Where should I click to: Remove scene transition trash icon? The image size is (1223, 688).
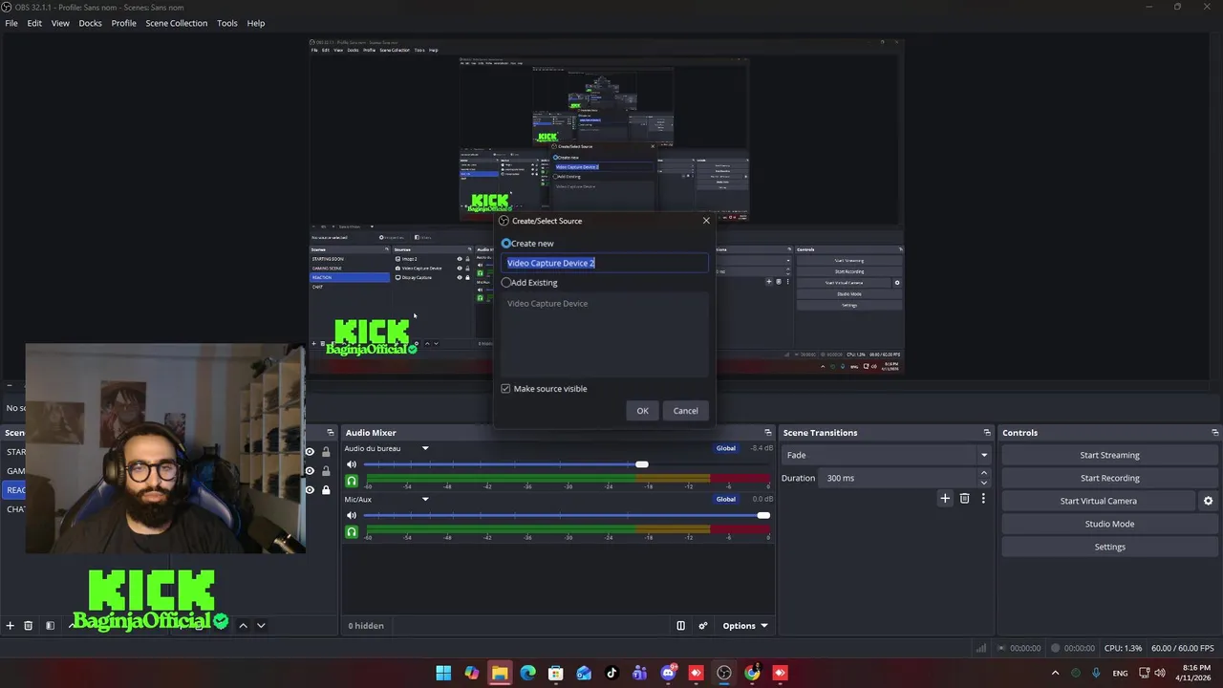click(964, 499)
